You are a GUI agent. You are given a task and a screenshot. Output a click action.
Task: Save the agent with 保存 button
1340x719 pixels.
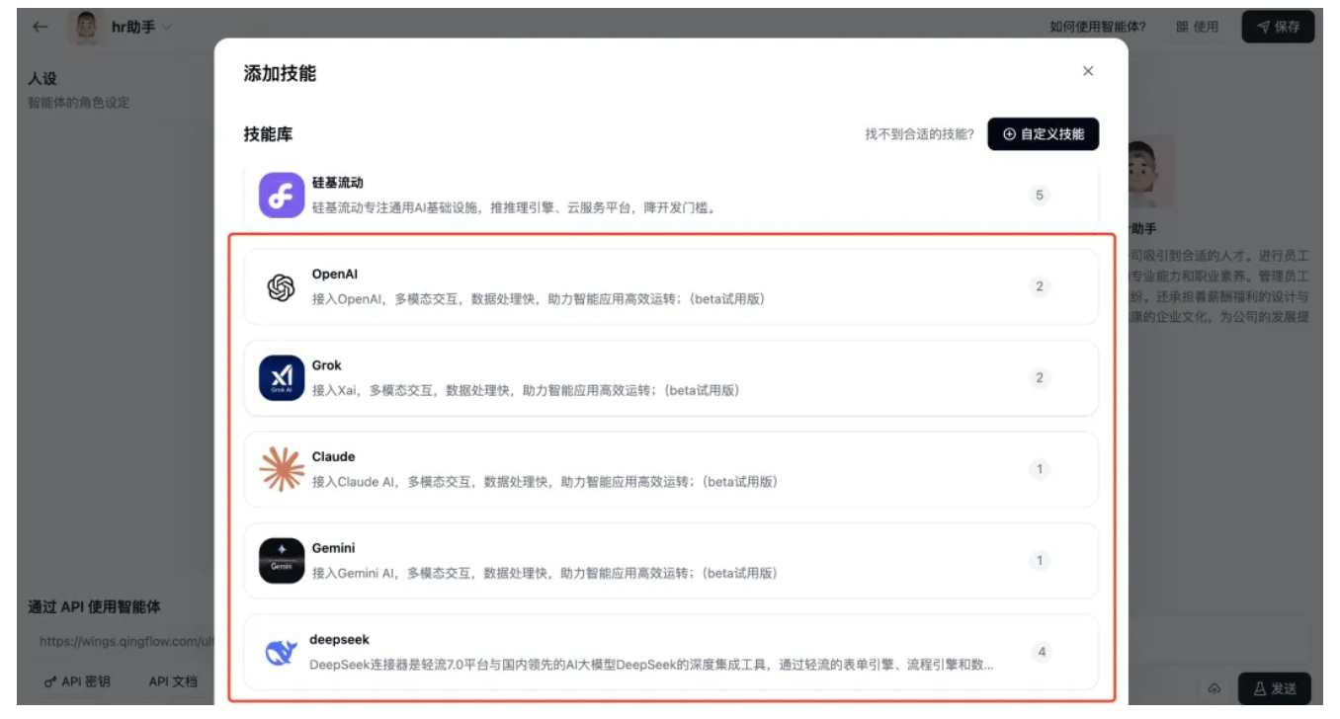(x=1278, y=27)
